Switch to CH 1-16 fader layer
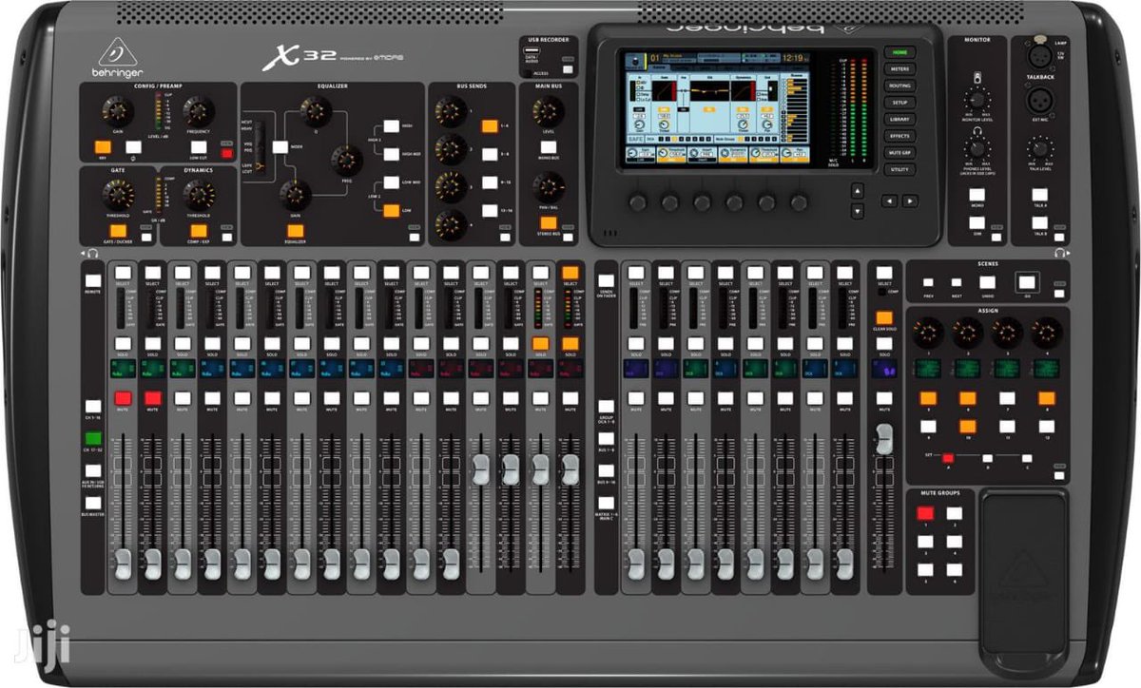Viewport: 1141px width, 688px height. [x=91, y=406]
